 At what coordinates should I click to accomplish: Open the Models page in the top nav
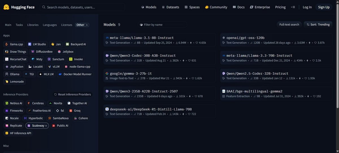coord(149,7)
